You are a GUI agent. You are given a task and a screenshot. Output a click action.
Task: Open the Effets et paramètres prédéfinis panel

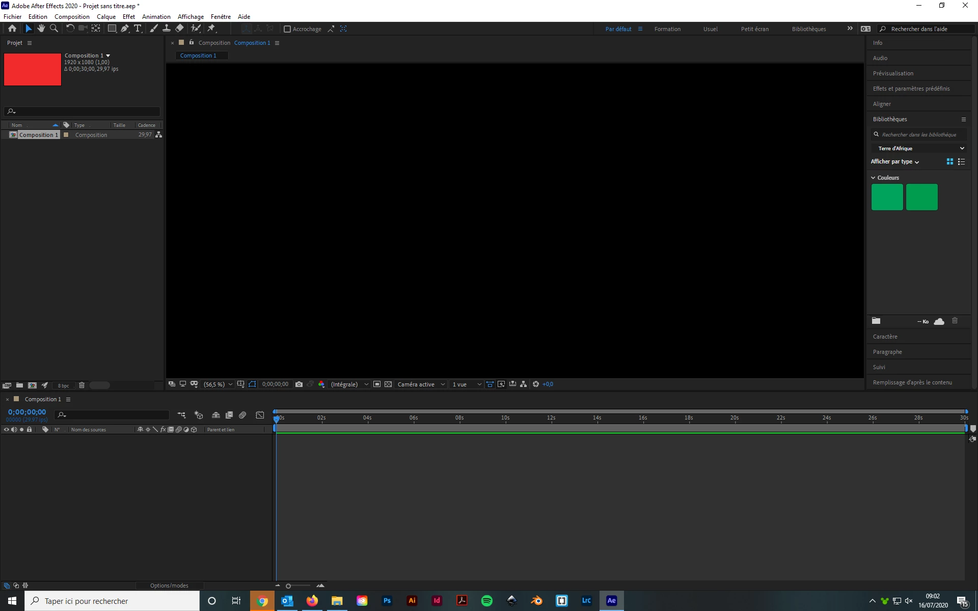911,89
